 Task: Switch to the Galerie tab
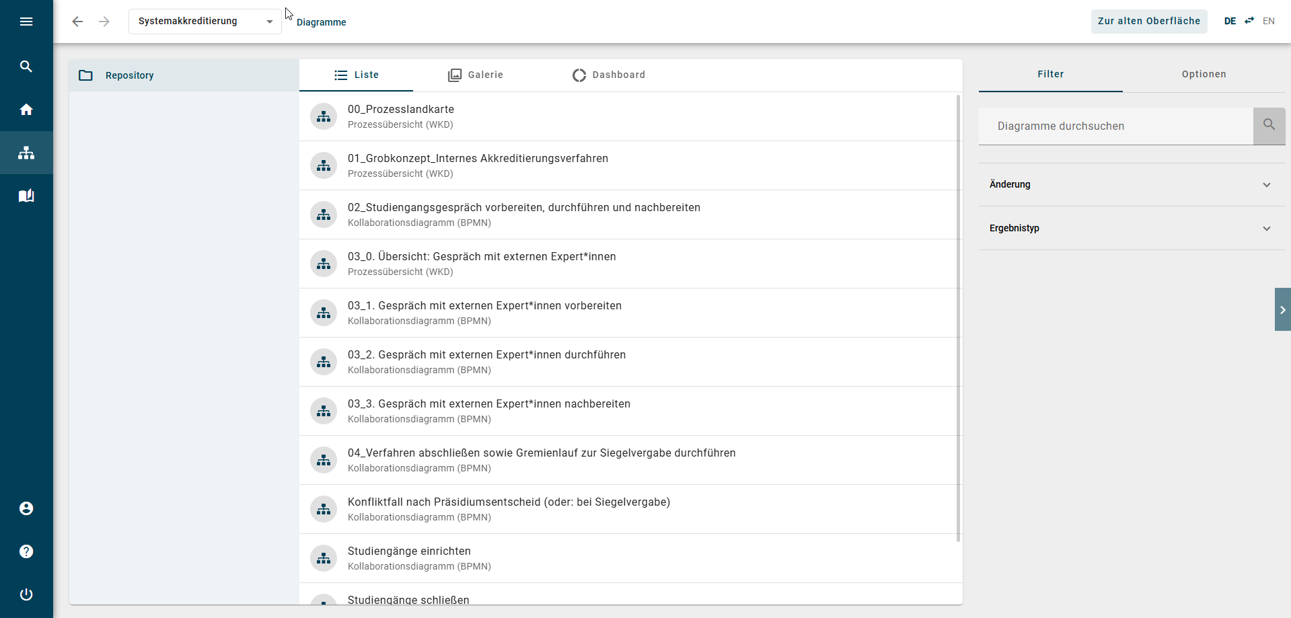(476, 75)
